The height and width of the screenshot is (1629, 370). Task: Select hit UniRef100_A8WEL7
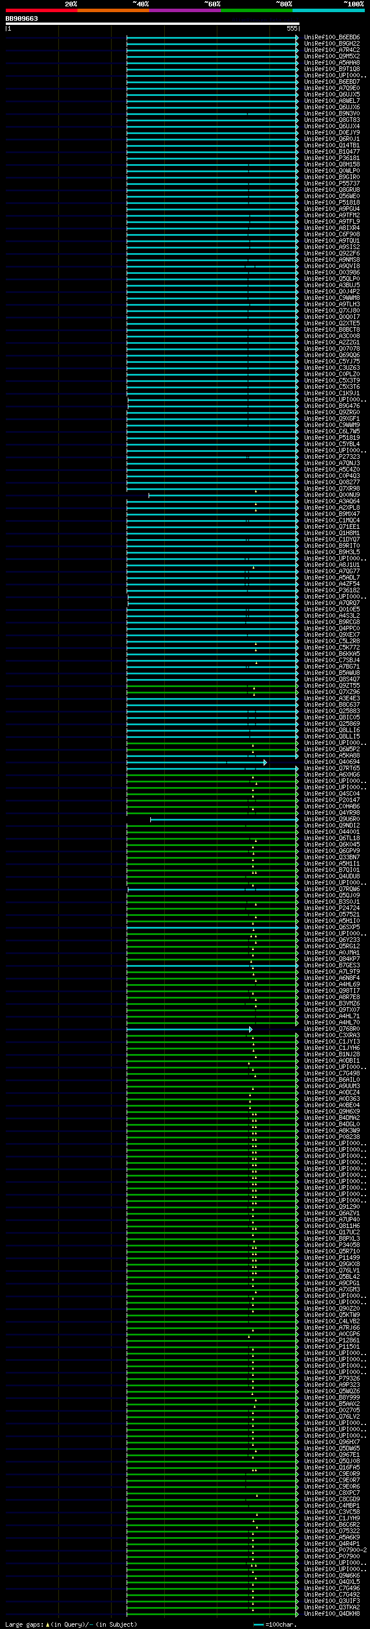tap(332, 101)
